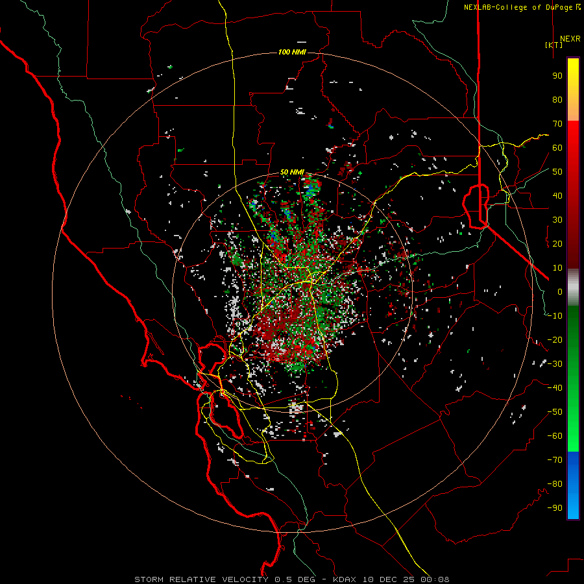Click the NEXR label above the scale
This screenshot has height=584, width=584.
(x=570, y=39)
